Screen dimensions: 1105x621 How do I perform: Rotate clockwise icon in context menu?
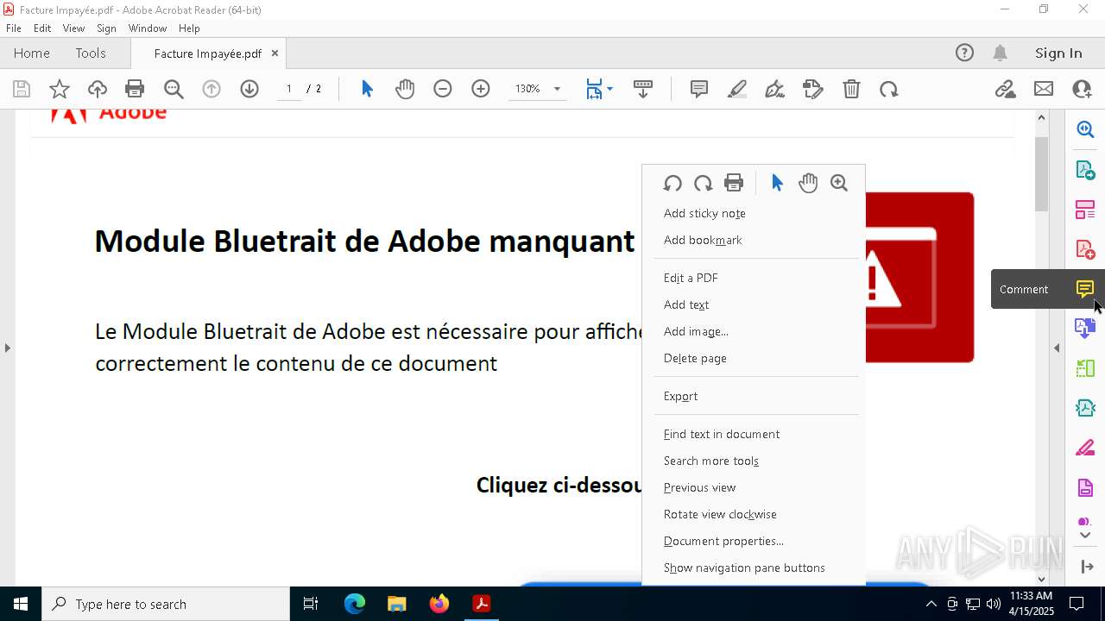pos(704,183)
